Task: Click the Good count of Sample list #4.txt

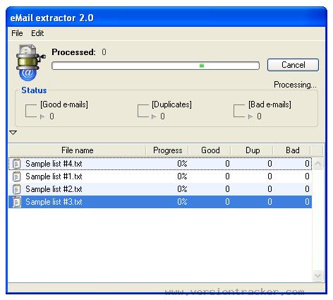Action: click(227, 164)
